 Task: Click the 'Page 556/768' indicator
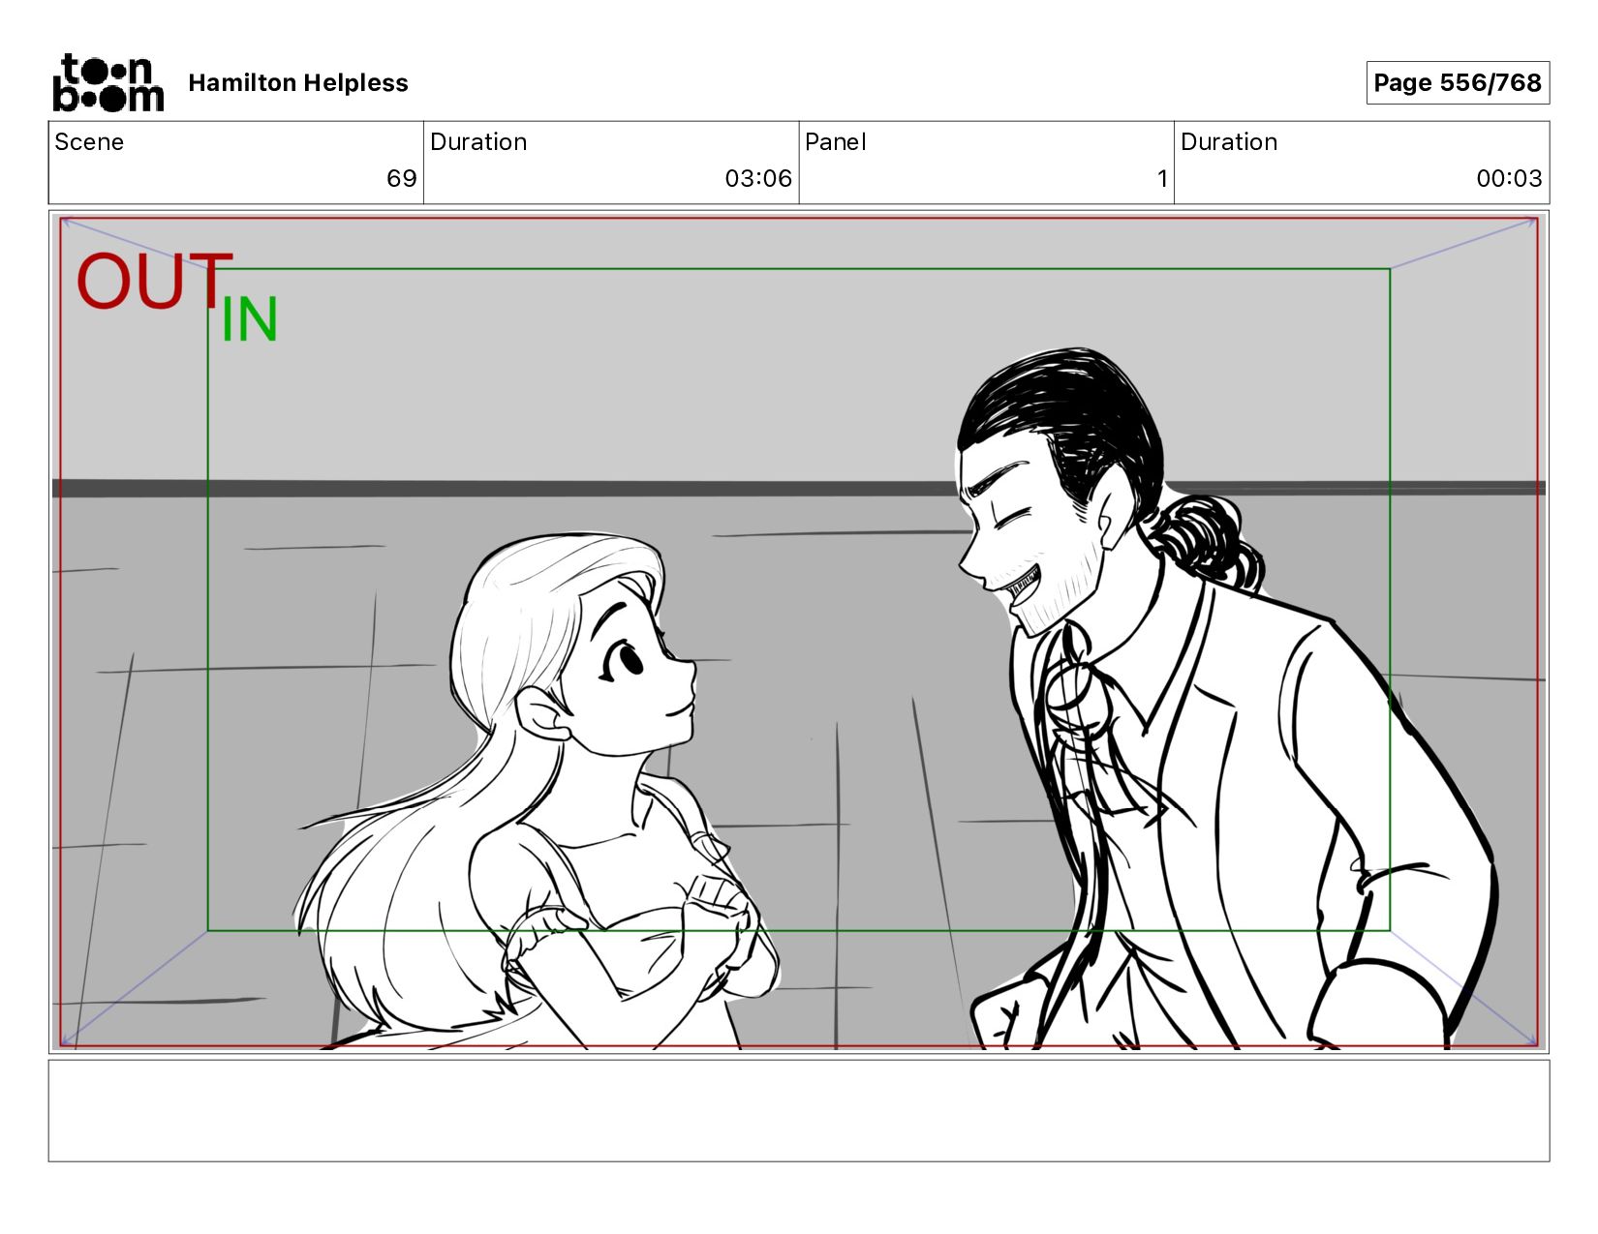1458,82
